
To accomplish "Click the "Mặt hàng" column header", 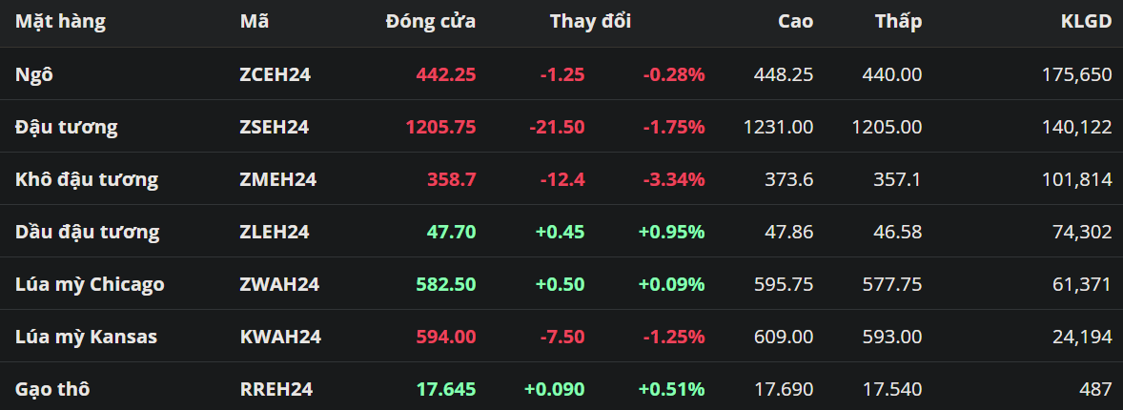I will point(60,21).
